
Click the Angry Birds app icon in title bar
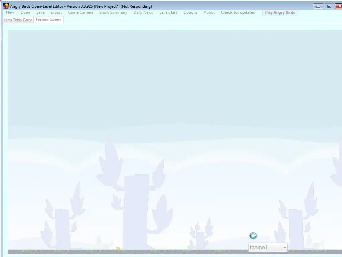pos(6,6)
